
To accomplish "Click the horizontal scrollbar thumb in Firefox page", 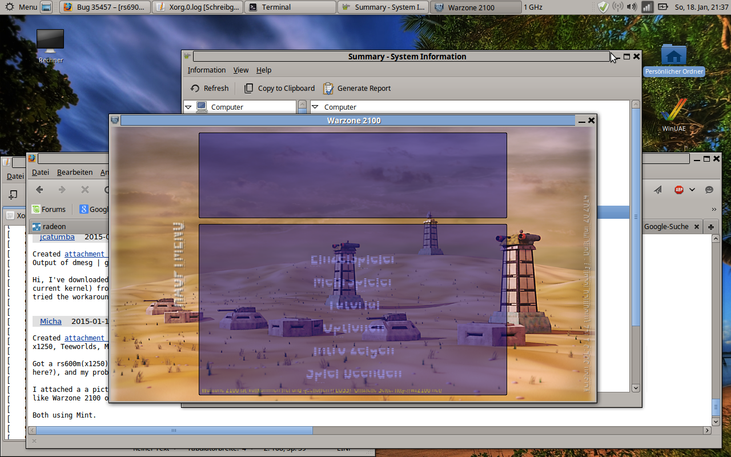I will tap(173, 430).
